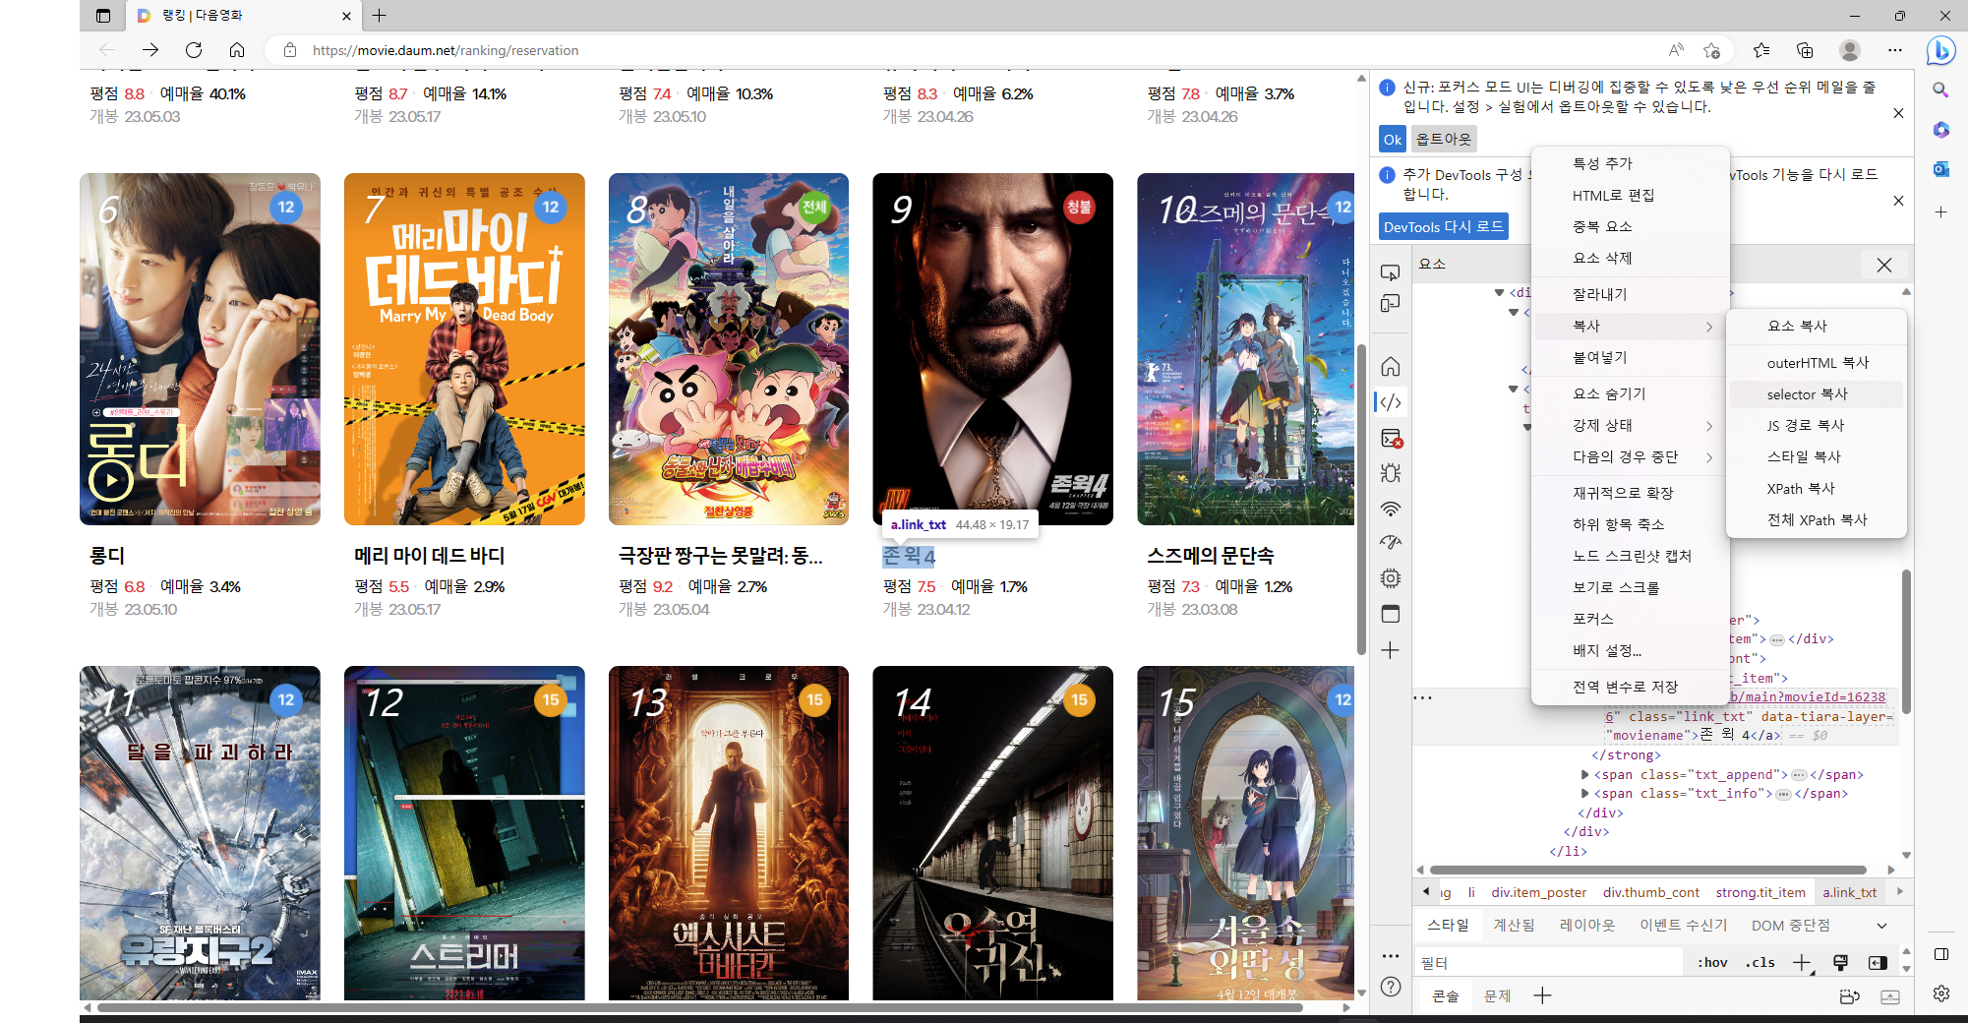The image size is (1968, 1023).
Task: Open the Bing sidebar icon
Action: 1940,50
